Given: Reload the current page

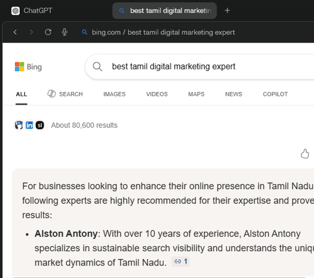Looking at the screenshot, I should [x=48, y=32].
